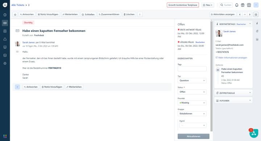261x141 pixels.
Task: Click the timeline ticket entry Habe einen kaputten Fernseher
Action: (232, 71)
